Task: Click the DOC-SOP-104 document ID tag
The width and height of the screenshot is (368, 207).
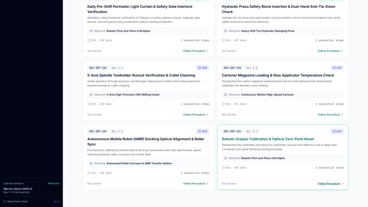Action: click(x=232, y=131)
